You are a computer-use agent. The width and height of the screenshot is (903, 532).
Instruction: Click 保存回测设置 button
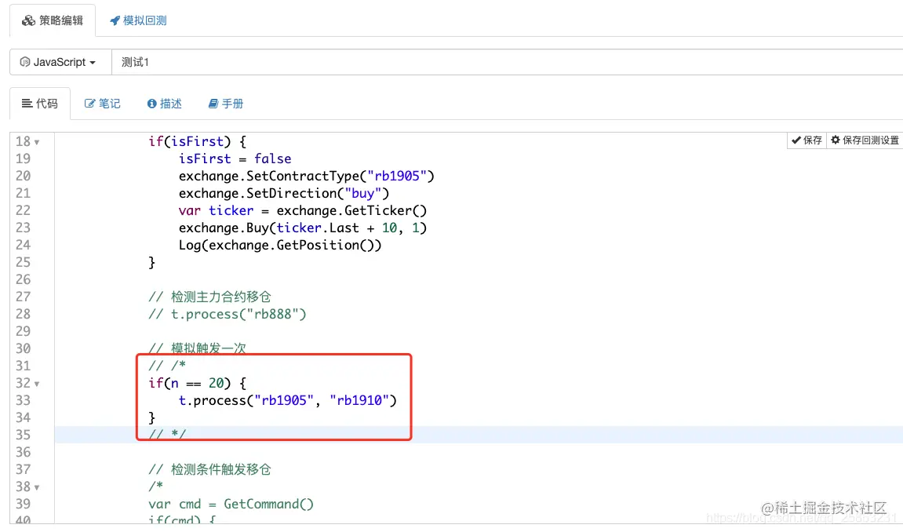[x=865, y=140]
